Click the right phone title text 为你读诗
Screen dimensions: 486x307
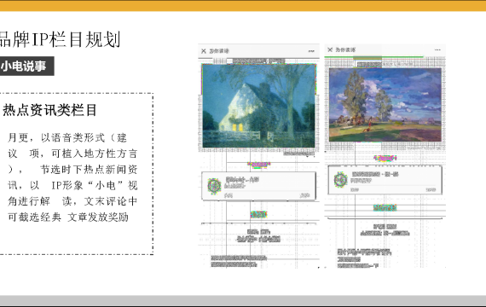345,49
